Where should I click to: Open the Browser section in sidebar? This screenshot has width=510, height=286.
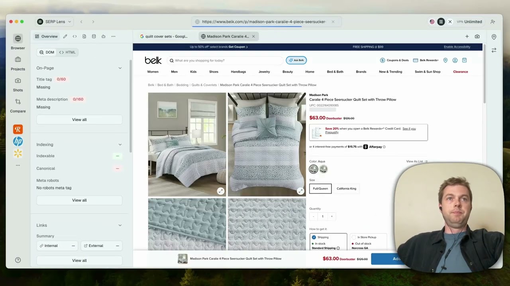pos(18,42)
